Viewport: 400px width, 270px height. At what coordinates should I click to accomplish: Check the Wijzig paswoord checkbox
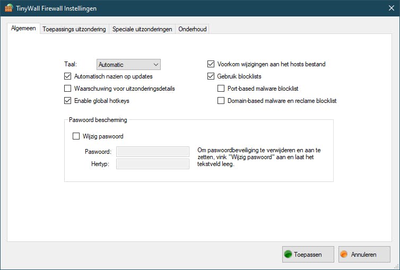point(76,136)
